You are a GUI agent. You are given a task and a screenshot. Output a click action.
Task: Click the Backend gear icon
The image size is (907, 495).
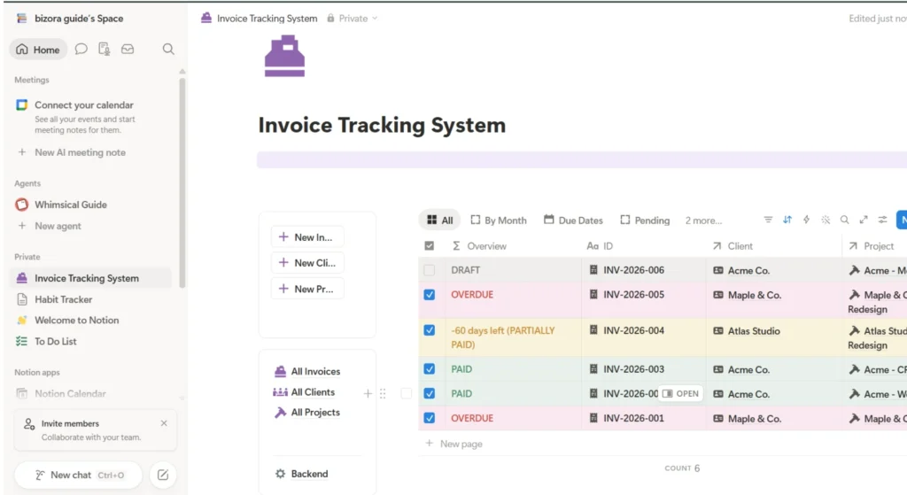[281, 474]
